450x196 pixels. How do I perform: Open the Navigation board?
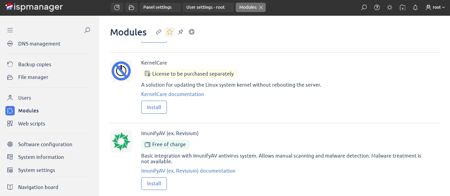coord(38,187)
